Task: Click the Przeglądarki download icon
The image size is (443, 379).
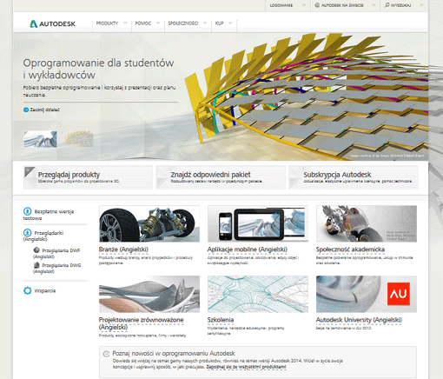Action: pyautogui.click(x=27, y=232)
